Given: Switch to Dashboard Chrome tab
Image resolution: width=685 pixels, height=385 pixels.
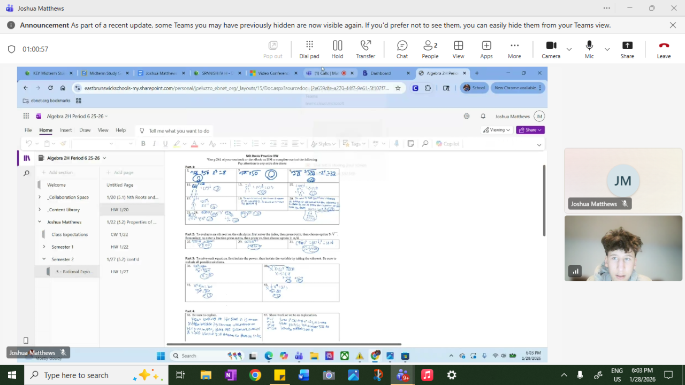Looking at the screenshot, I should (385, 73).
